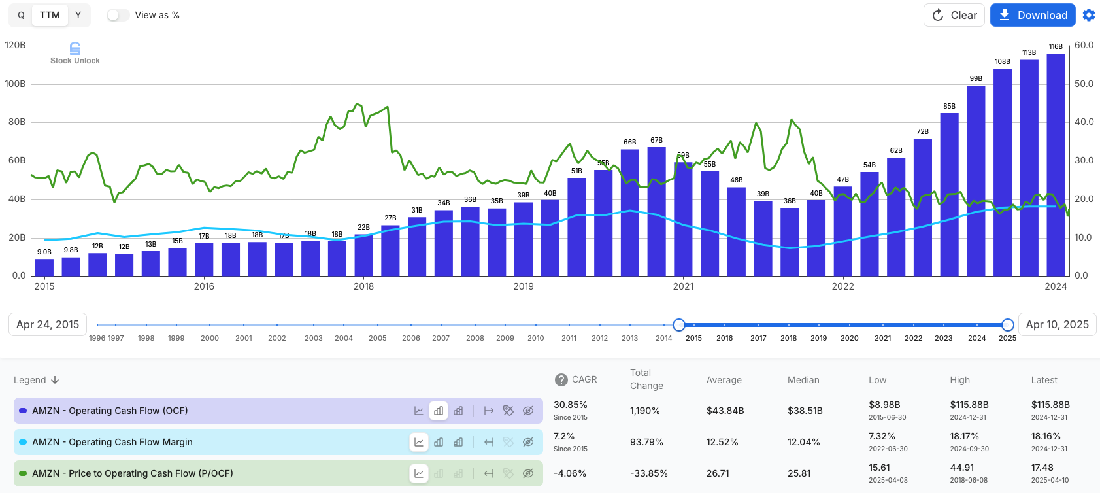This screenshot has height=493, width=1100.
Task: Clear the chart
Action: (954, 15)
